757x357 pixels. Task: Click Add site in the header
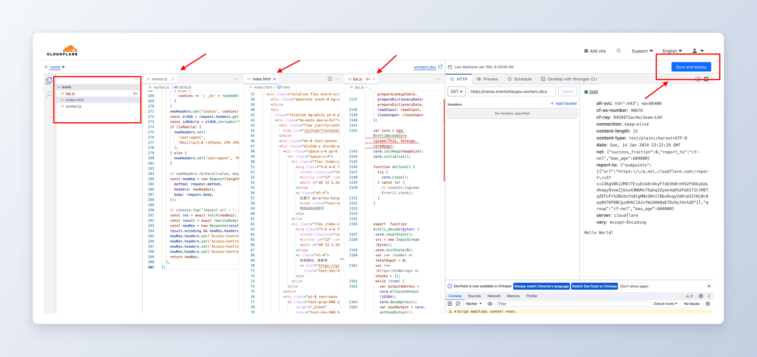click(x=595, y=51)
